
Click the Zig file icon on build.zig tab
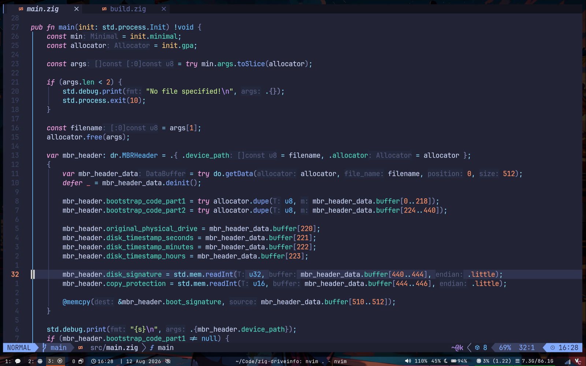point(104,9)
